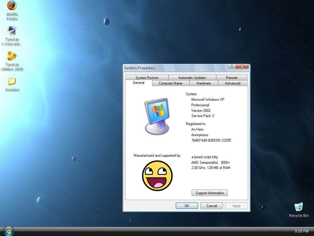Click the 'AMD Sempron(tm) 3000+' processor text
The width and height of the screenshot is (314, 236).
point(210,163)
